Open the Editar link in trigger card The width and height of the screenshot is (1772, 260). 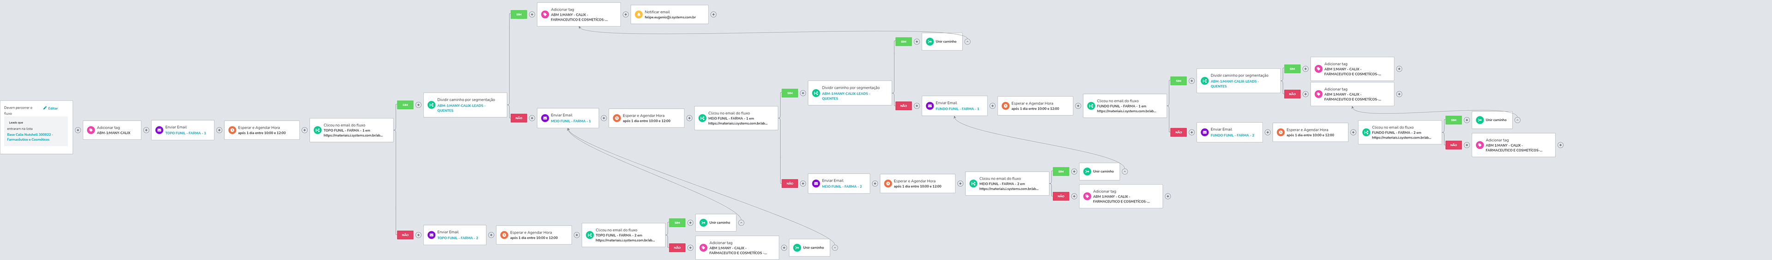pyautogui.click(x=50, y=109)
